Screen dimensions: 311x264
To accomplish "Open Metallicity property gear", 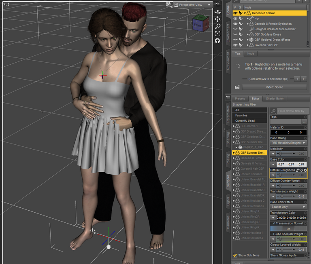I will pyautogui.click(x=305, y=149).
